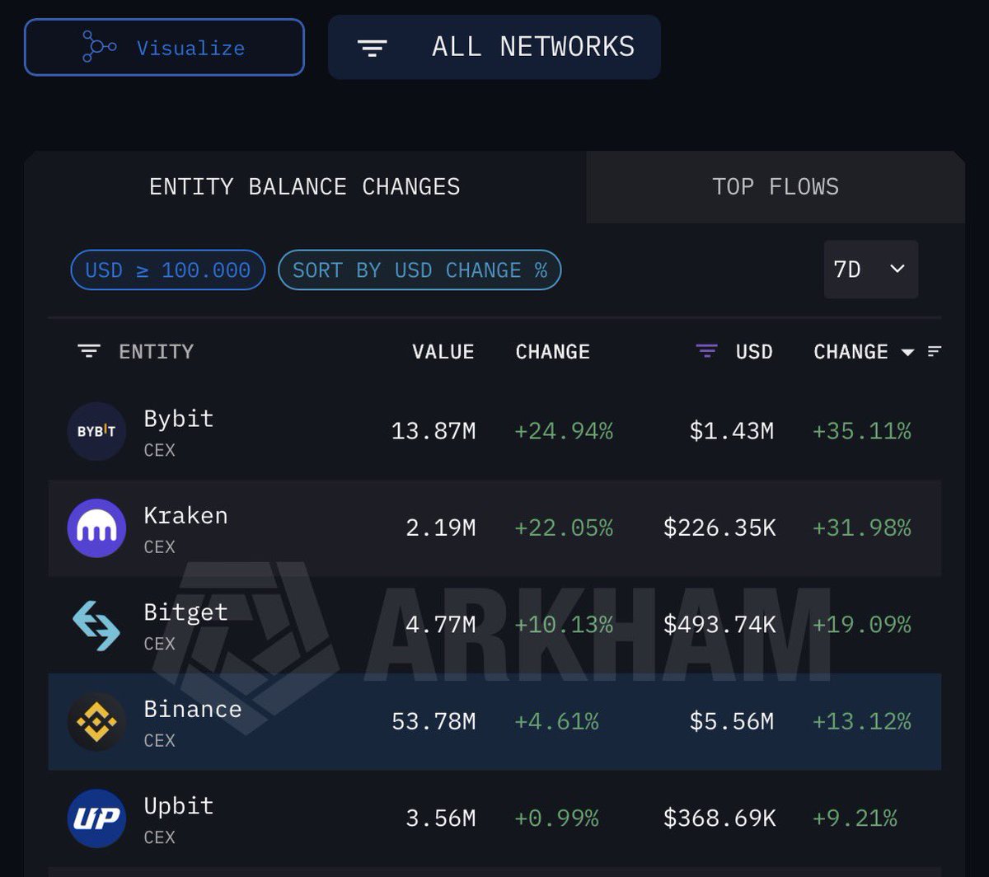Image resolution: width=989 pixels, height=877 pixels.
Task: Open the ALL NETWORKS filter
Action: (494, 47)
